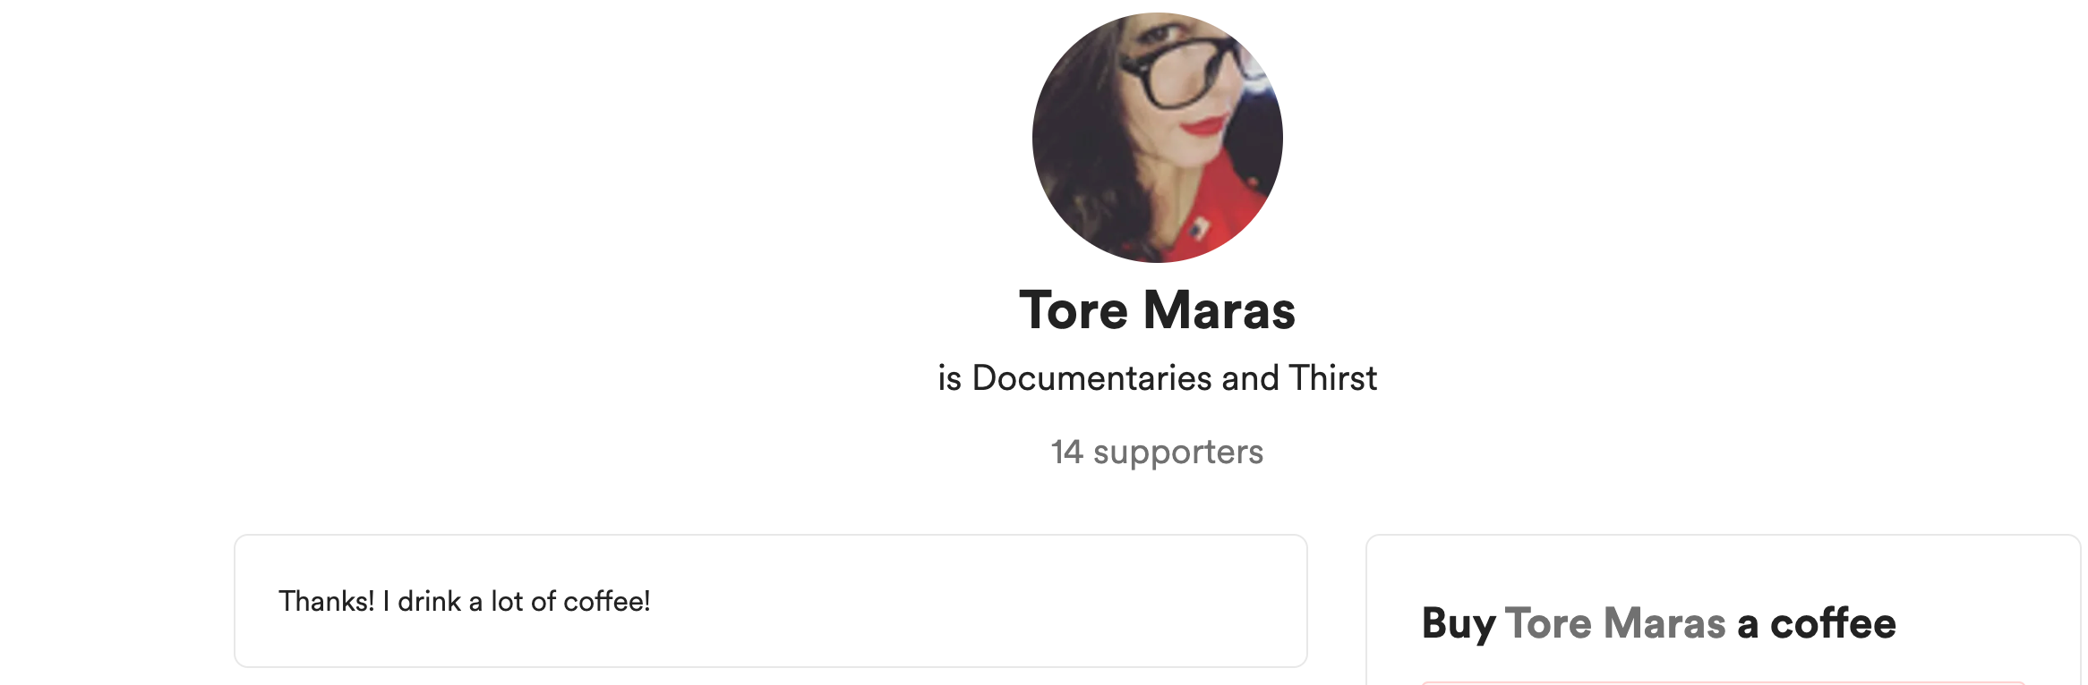Select the '14 supporters' count text
Image resolution: width=2088 pixels, height=685 pixels.
pos(1157,452)
